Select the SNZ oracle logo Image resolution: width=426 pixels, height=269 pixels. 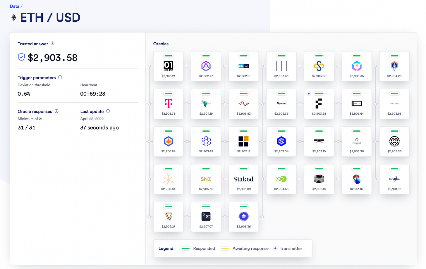206,179
